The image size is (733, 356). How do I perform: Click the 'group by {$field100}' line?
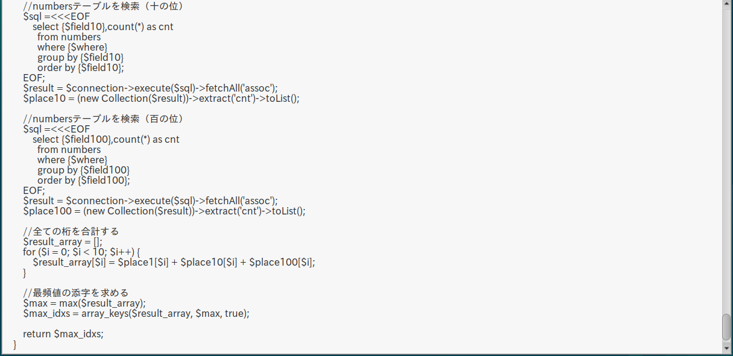83,170
